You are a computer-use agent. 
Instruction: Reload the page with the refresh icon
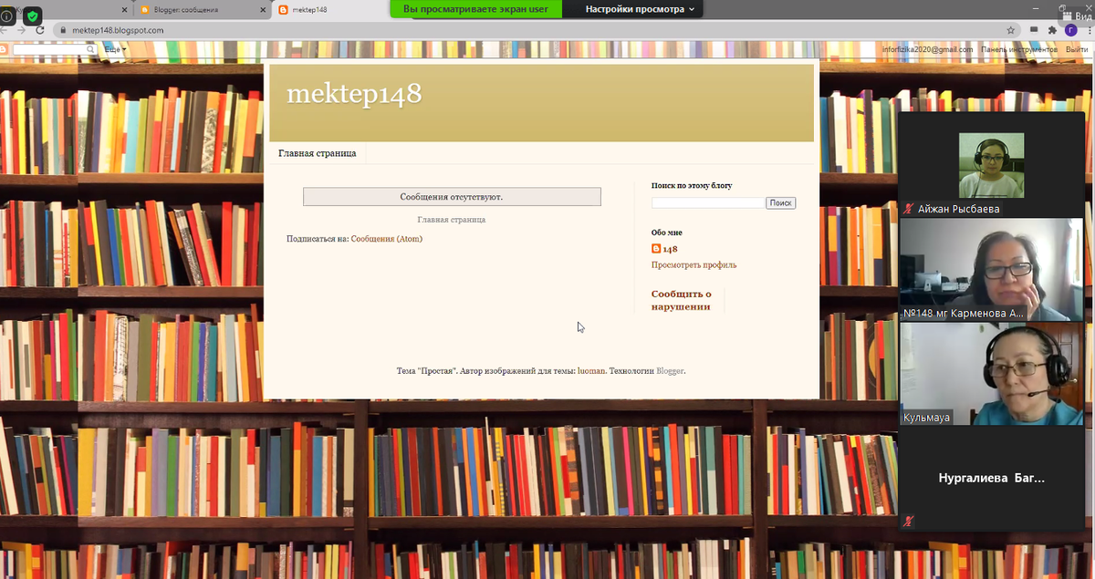coord(40,30)
